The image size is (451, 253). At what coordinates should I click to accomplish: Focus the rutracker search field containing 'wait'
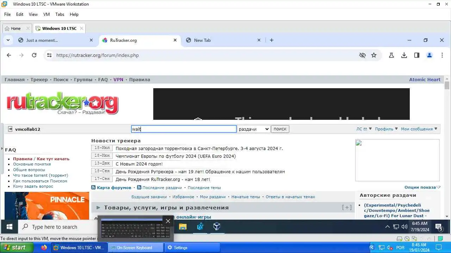[x=184, y=129]
